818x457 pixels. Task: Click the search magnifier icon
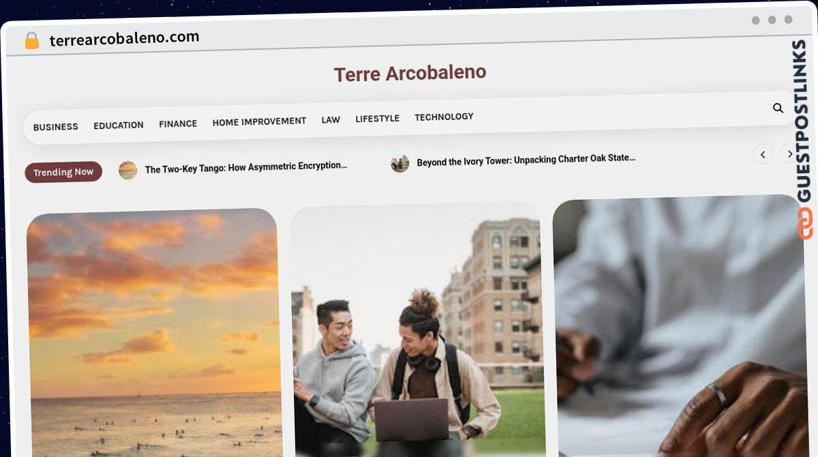pyautogui.click(x=778, y=108)
